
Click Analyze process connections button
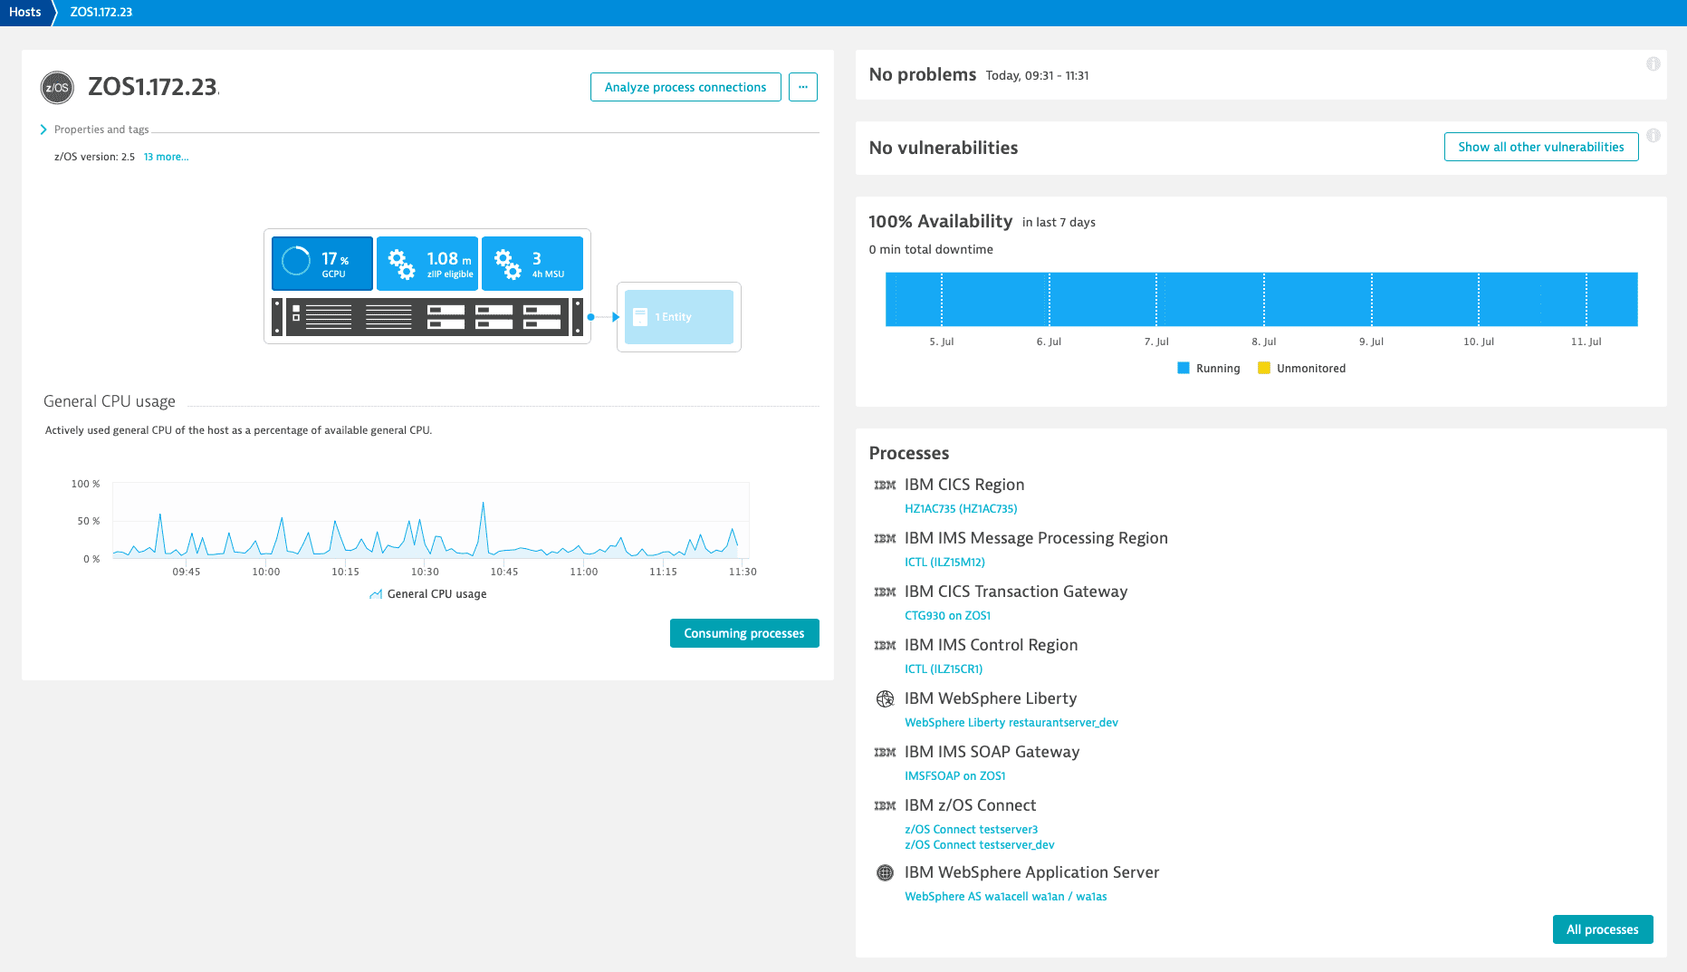click(x=685, y=87)
